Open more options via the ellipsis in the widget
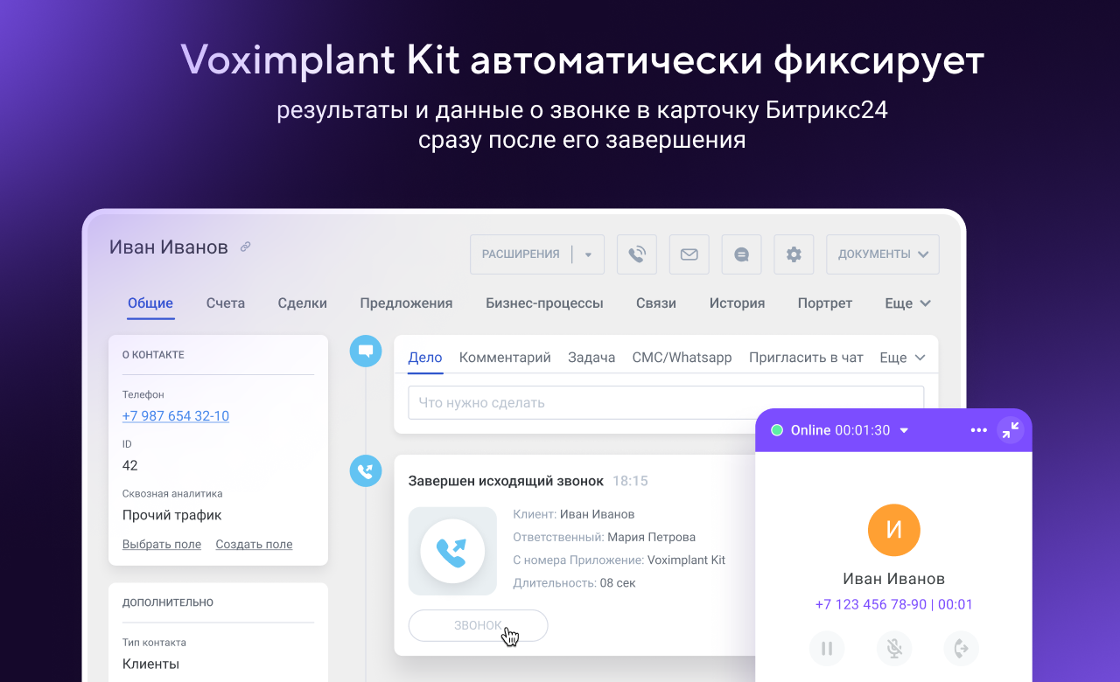This screenshot has width=1120, height=682. pyautogui.click(x=978, y=429)
